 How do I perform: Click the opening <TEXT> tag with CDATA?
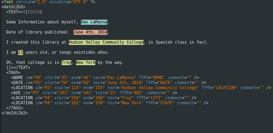(24, 12)
